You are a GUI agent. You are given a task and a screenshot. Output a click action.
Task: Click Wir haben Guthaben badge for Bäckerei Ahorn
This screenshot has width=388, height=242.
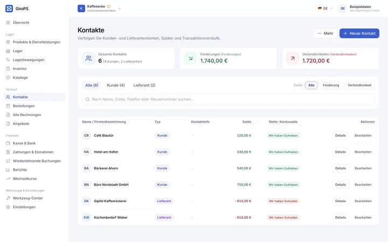pyautogui.click(x=283, y=168)
